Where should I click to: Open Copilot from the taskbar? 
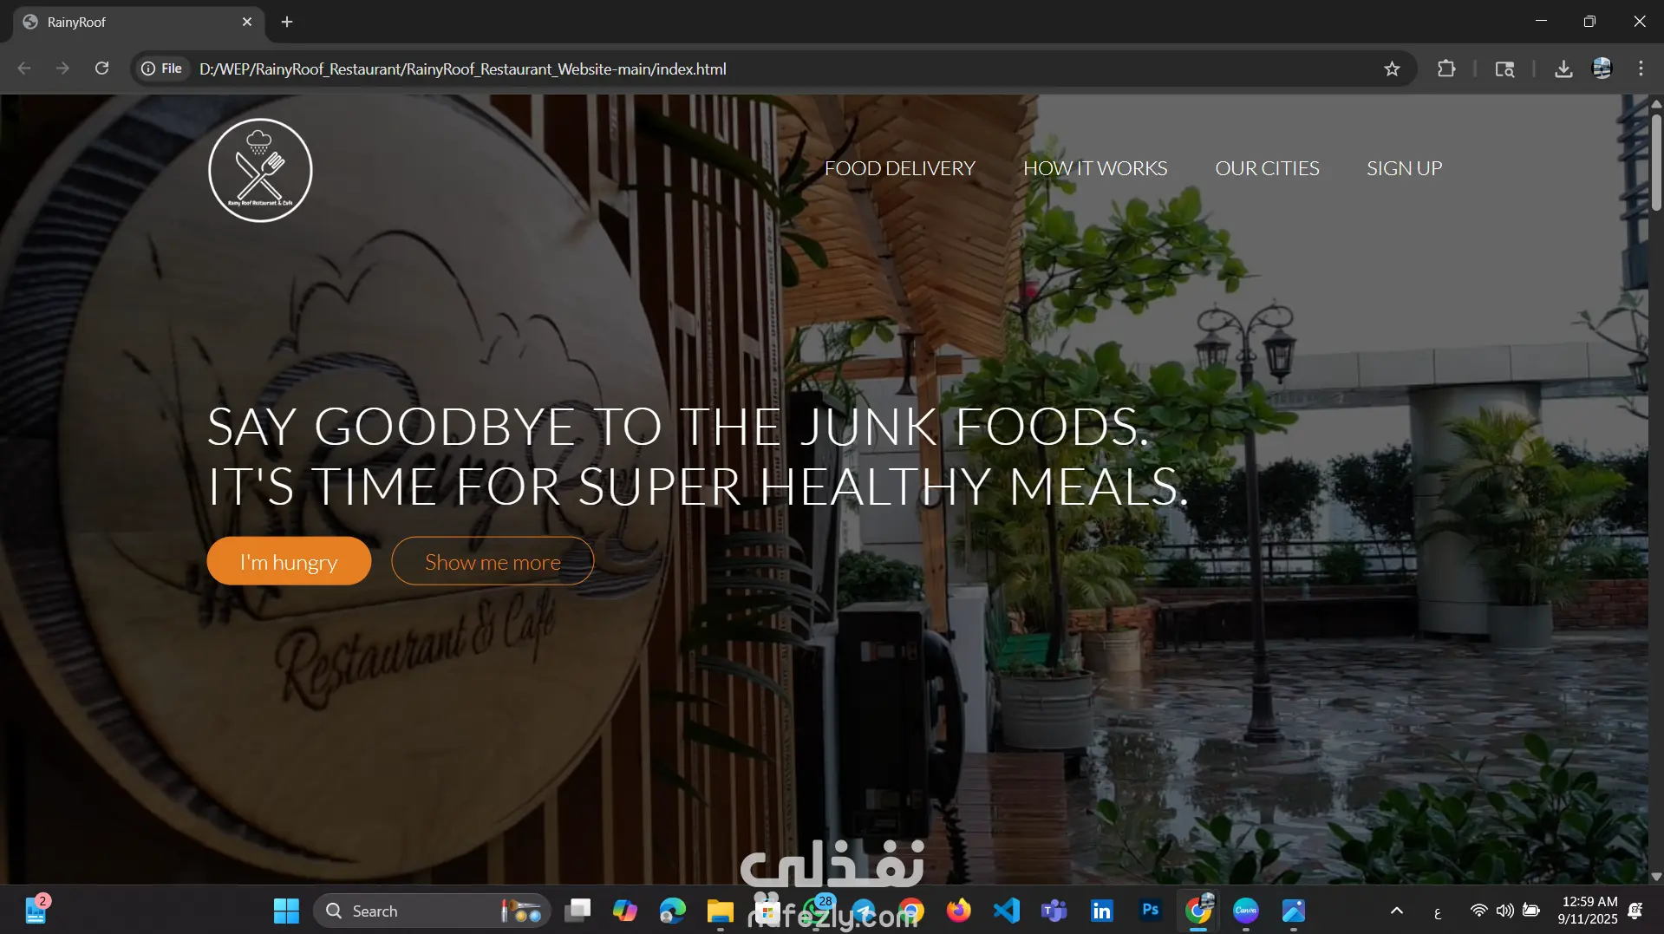[x=626, y=911]
